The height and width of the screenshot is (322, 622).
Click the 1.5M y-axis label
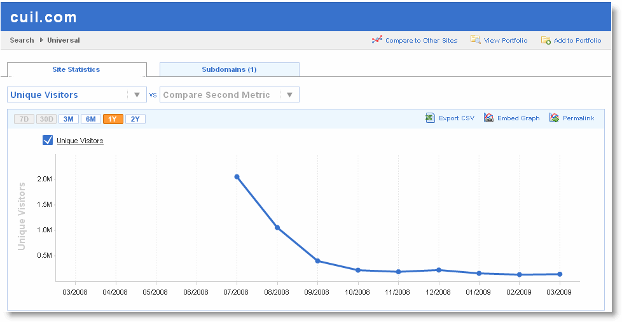[x=45, y=204]
